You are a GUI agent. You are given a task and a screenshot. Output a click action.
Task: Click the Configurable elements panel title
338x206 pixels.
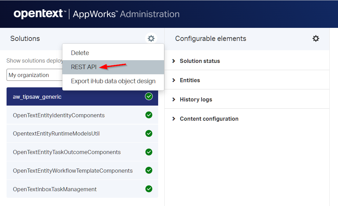pyautogui.click(x=211, y=39)
